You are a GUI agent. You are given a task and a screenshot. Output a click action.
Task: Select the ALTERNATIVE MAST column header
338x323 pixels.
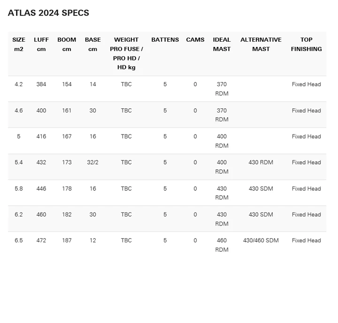261,44
